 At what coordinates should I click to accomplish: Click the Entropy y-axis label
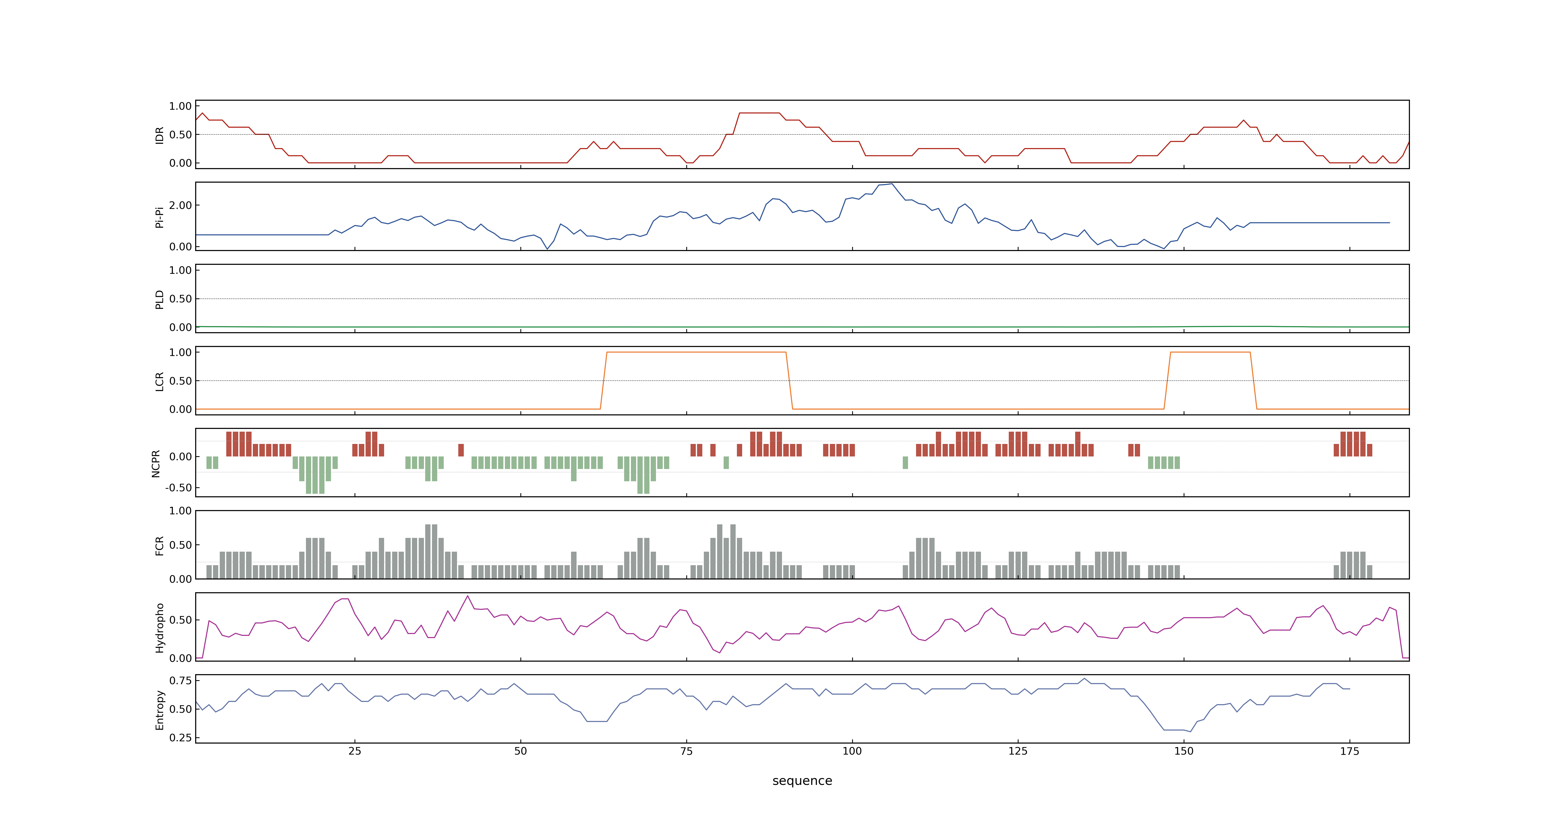[159, 710]
